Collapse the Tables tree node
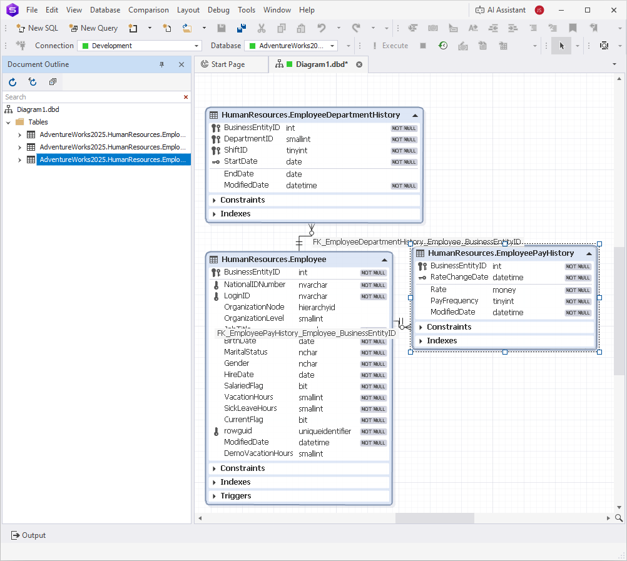Screen dimensions: 627x561 click(8, 123)
